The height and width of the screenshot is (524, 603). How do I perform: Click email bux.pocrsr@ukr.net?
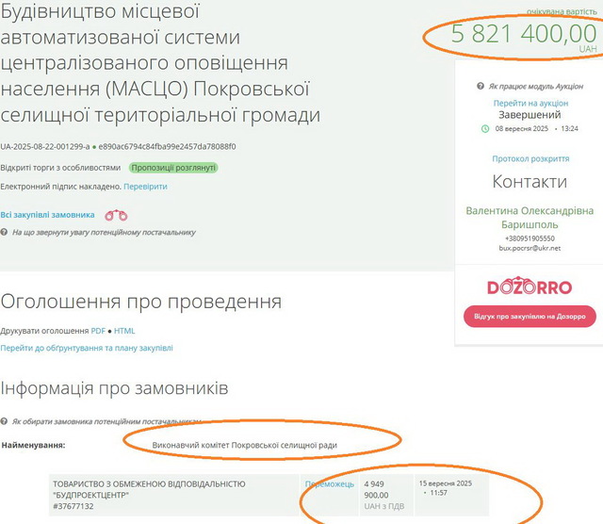click(530, 248)
